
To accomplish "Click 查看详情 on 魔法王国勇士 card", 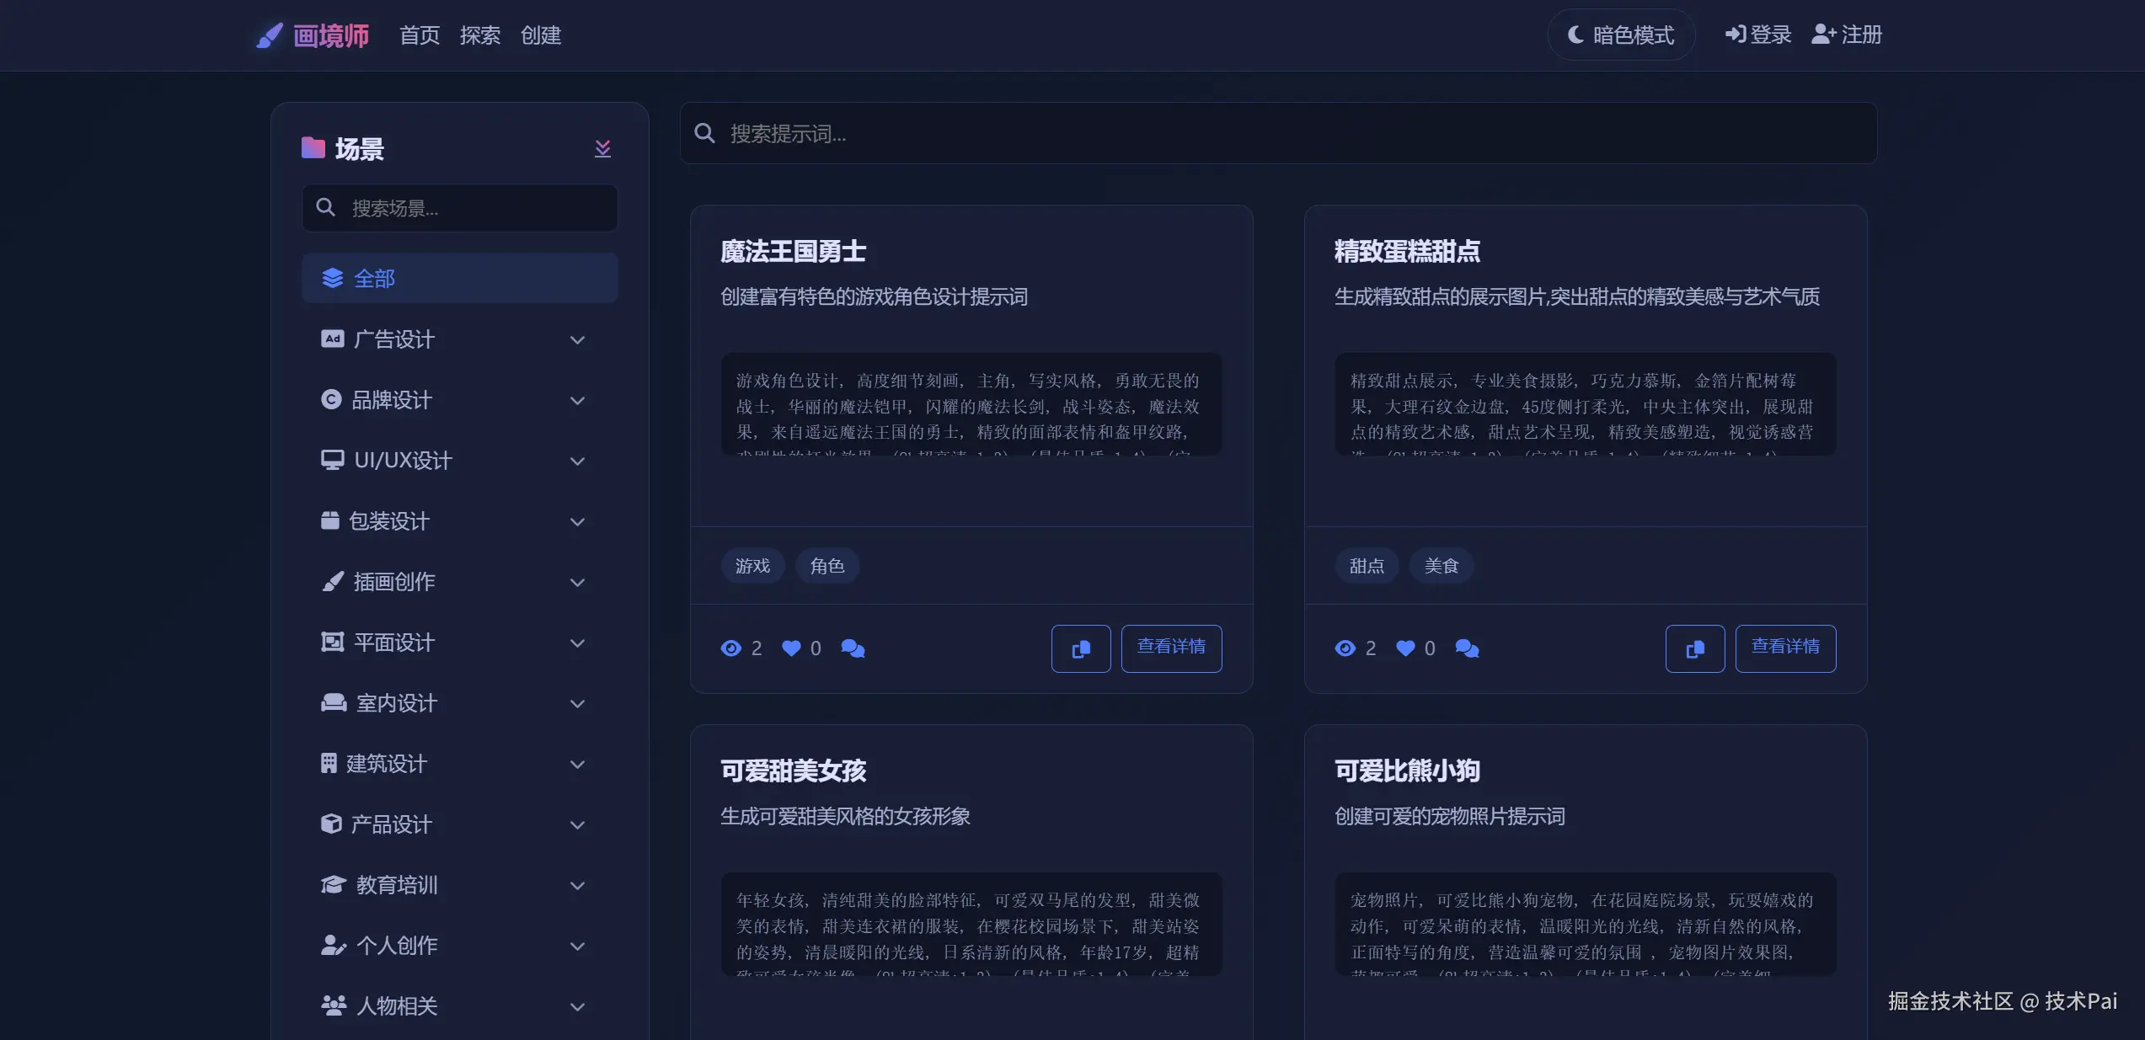I will point(1170,648).
